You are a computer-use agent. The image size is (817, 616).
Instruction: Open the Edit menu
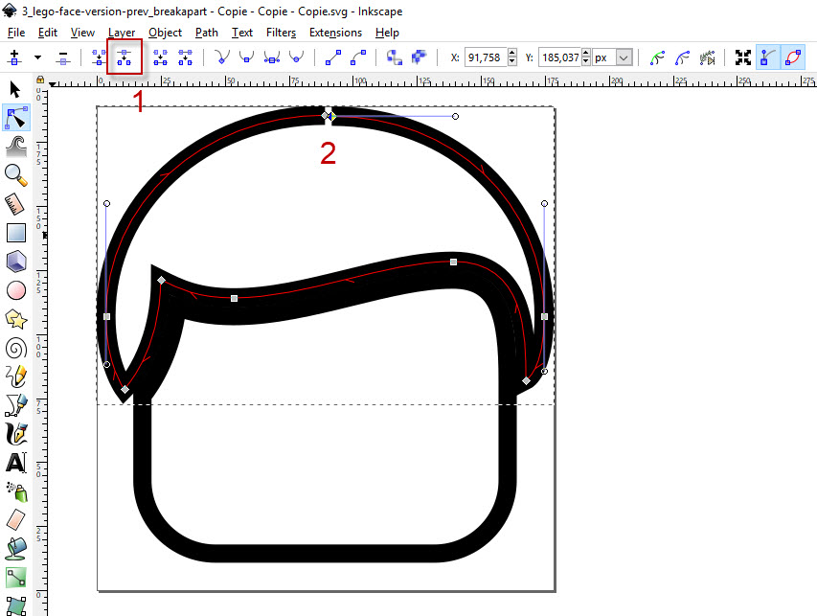pos(48,33)
